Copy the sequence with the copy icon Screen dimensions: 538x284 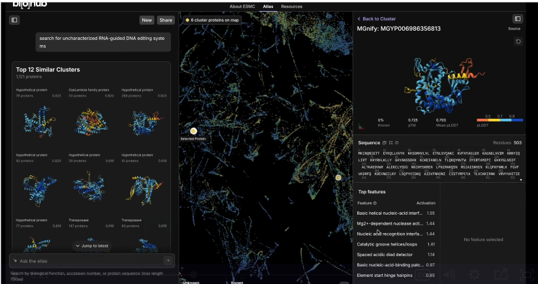coord(385,143)
